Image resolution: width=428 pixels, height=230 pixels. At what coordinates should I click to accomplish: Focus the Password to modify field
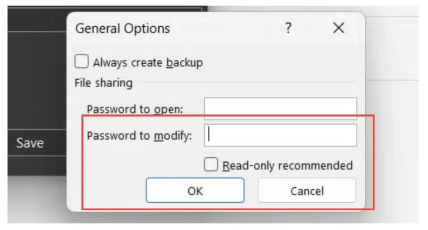tap(280, 135)
